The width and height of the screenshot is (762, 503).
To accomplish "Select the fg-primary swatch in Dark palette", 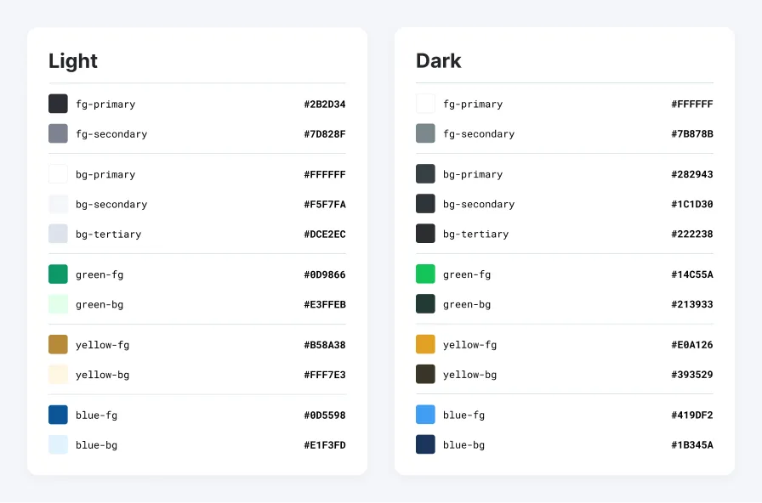I will (424, 104).
